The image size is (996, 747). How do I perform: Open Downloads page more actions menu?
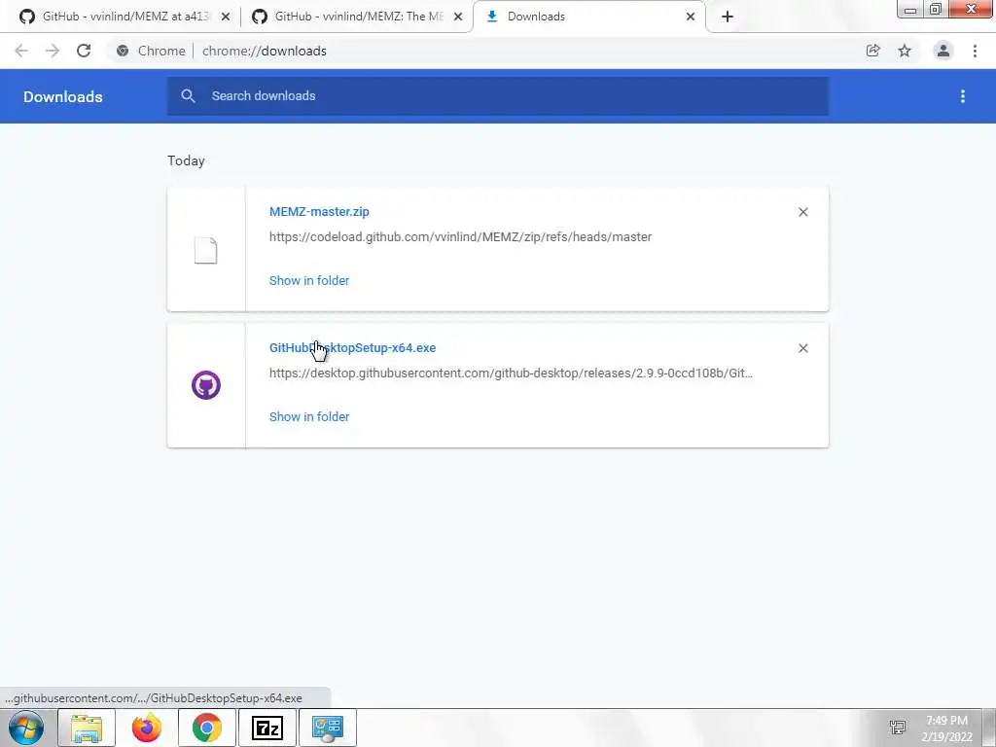point(963,96)
